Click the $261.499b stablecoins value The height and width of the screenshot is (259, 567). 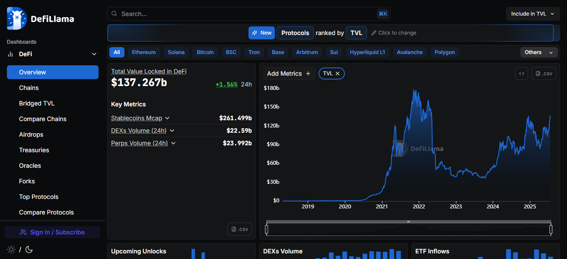click(x=236, y=118)
